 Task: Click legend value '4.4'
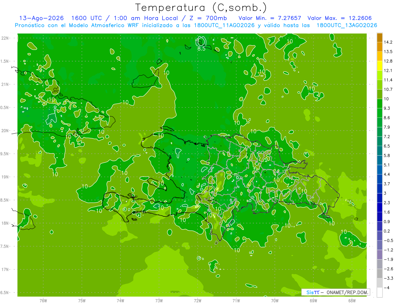pyautogui.click(x=387, y=174)
